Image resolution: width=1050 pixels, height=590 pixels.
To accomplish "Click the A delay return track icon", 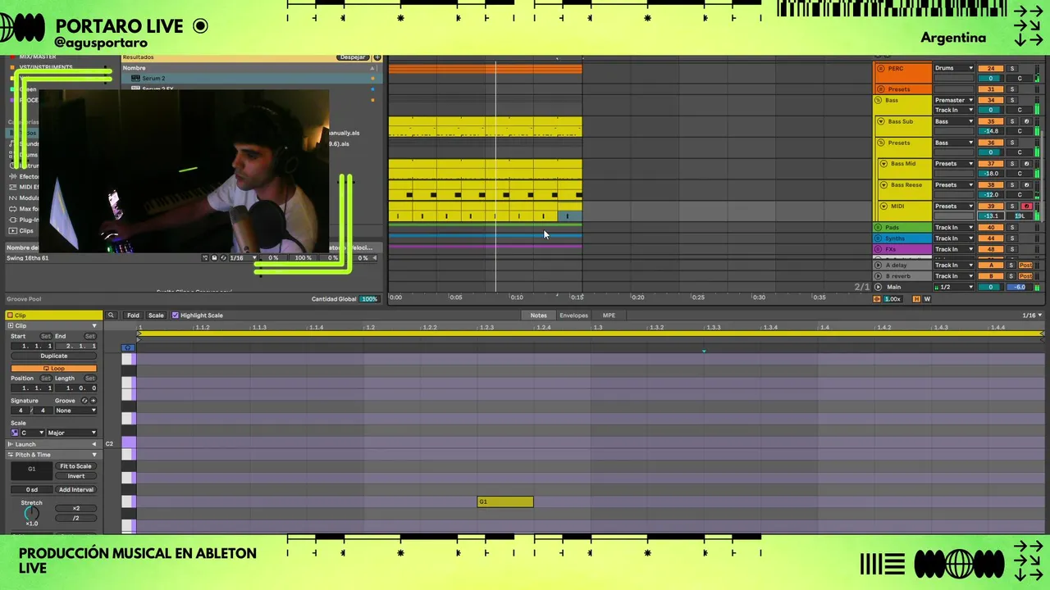I will pos(879,265).
